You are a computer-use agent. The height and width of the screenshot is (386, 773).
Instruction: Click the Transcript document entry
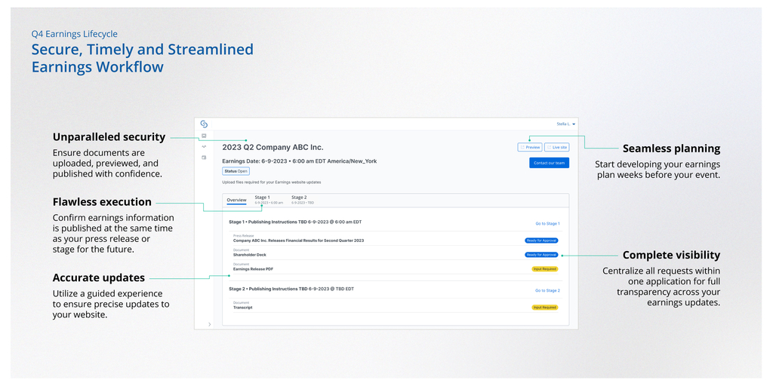pyautogui.click(x=243, y=308)
